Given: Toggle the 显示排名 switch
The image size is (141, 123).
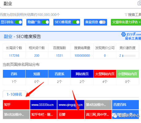Looking at the screenshot, I should coord(19,22).
